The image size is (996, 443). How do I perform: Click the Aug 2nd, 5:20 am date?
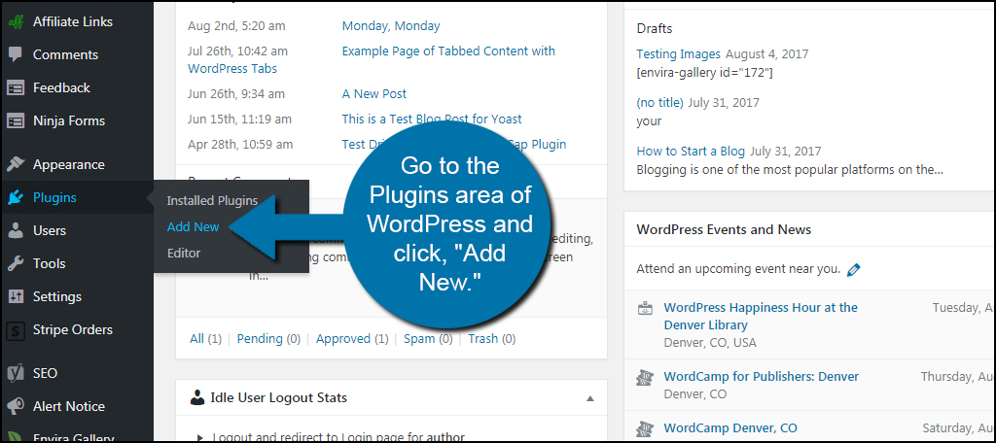pos(236,26)
